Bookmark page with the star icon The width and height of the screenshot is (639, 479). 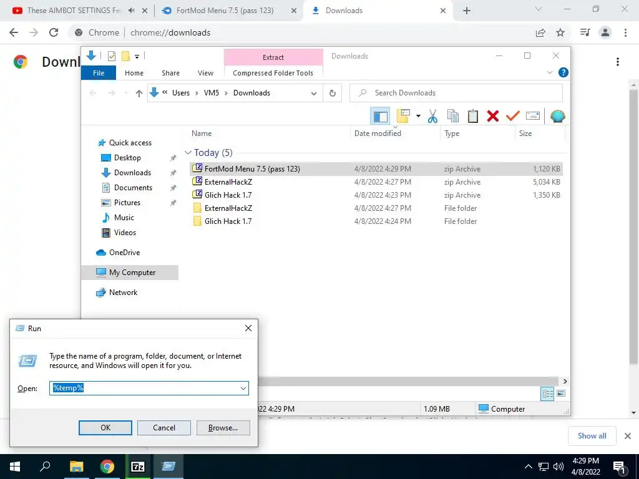[x=560, y=32]
